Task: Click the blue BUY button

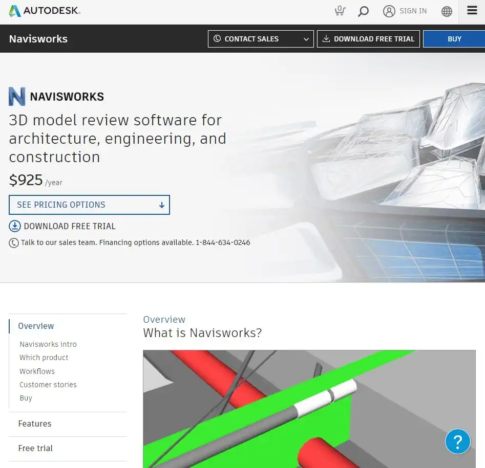Action: click(454, 39)
